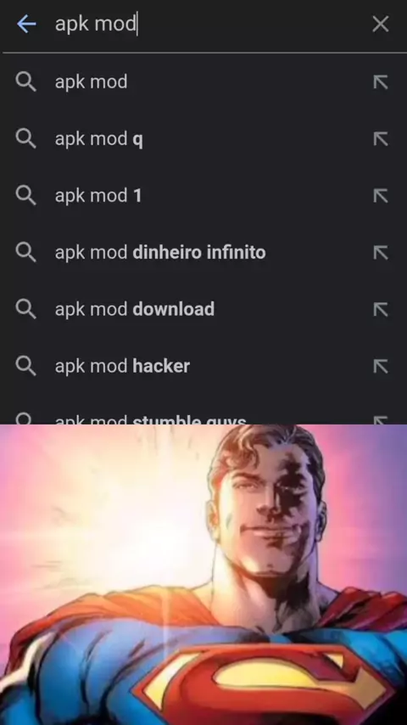Click magnifier icon beside 'apk mod hacker'
407x725 pixels.
pyautogui.click(x=25, y=366)
